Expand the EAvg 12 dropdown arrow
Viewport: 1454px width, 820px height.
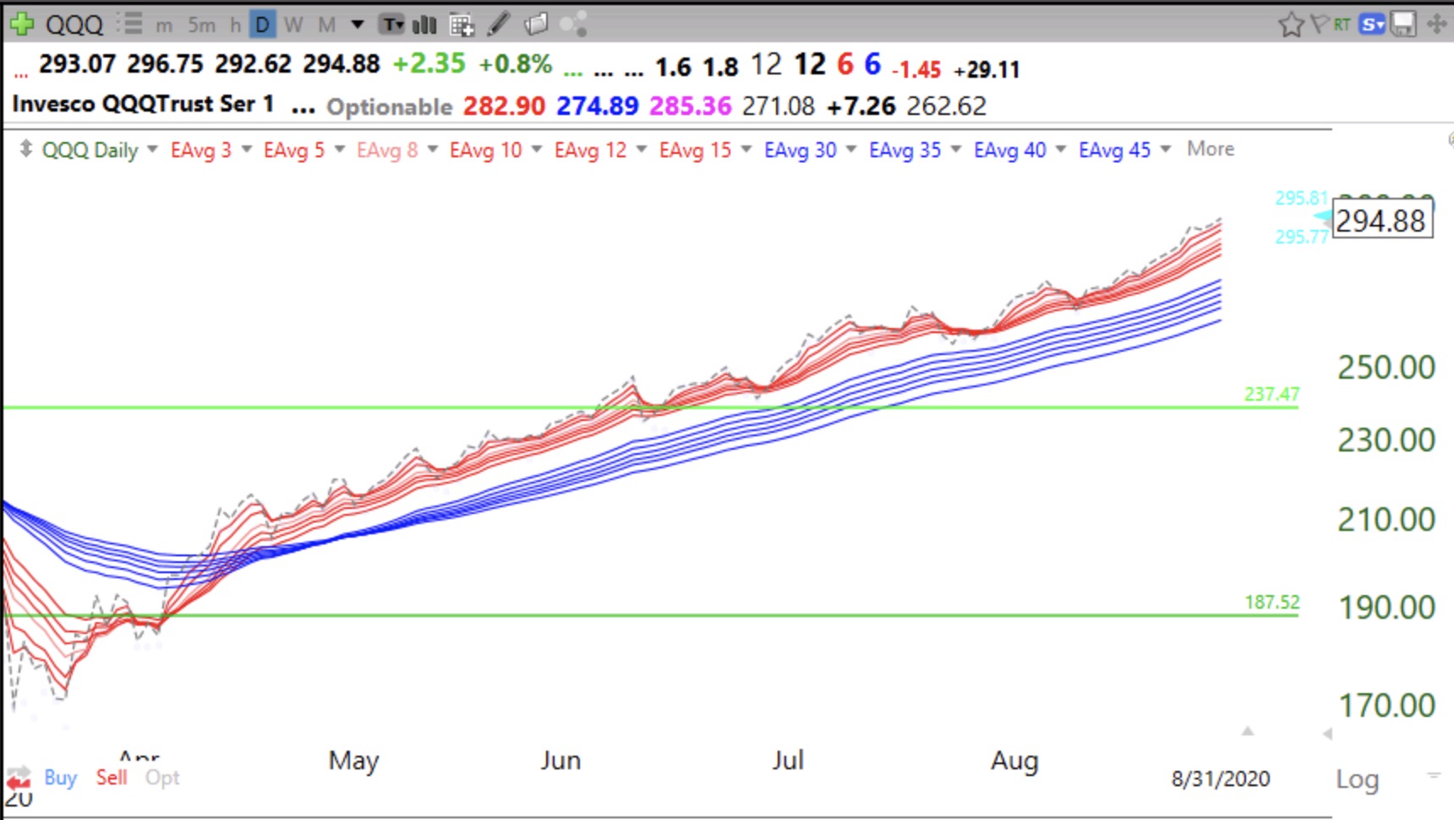point(641,150)
